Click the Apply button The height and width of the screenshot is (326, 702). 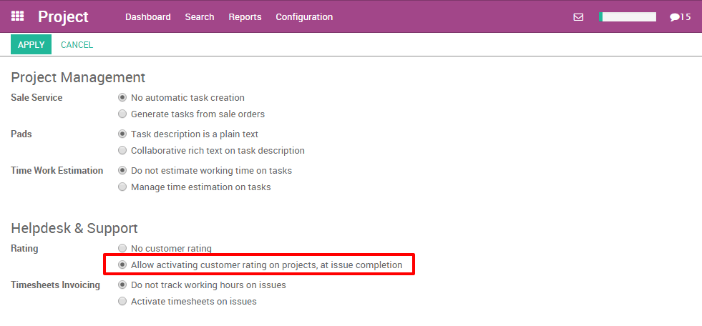31,44
